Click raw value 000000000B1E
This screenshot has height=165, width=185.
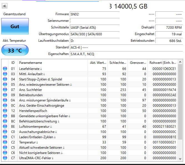tap(164, 137)
